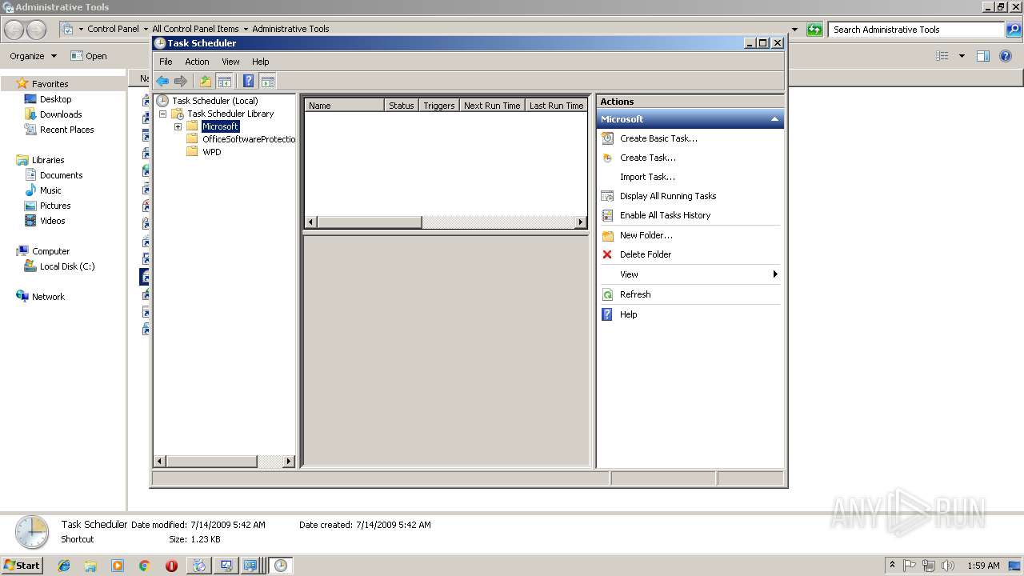The width and height of the screenshot is (1024, 576).
Task: Show hidden system tray icons arrow
Action: 892,566
